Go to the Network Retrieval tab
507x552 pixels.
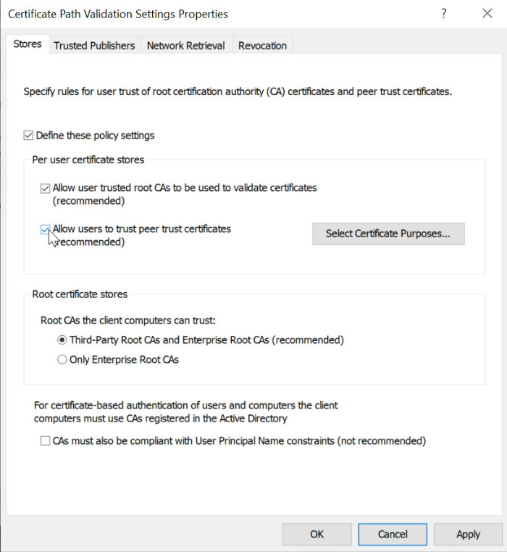185,45
